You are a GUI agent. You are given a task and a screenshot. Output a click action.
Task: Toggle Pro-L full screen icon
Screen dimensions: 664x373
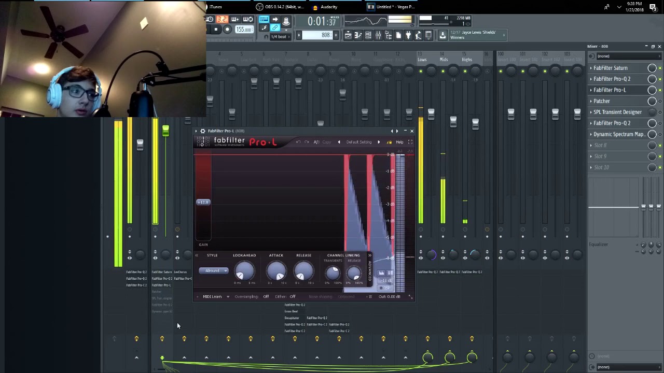point(410,142)
